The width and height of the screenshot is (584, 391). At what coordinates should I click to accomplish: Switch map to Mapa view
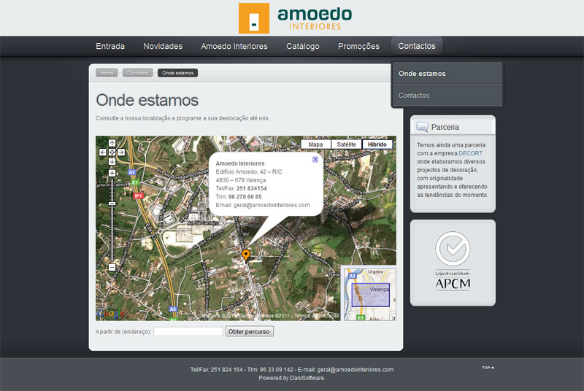coord(315,144)
